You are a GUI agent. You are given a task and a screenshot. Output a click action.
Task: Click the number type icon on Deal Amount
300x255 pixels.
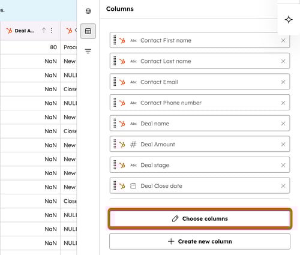point(133,144)
